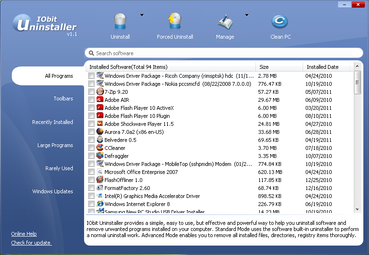Tick the 7-Zip 9.20 checkbox
This screenshot has width=369, height=255.
(x=91, y=92)
